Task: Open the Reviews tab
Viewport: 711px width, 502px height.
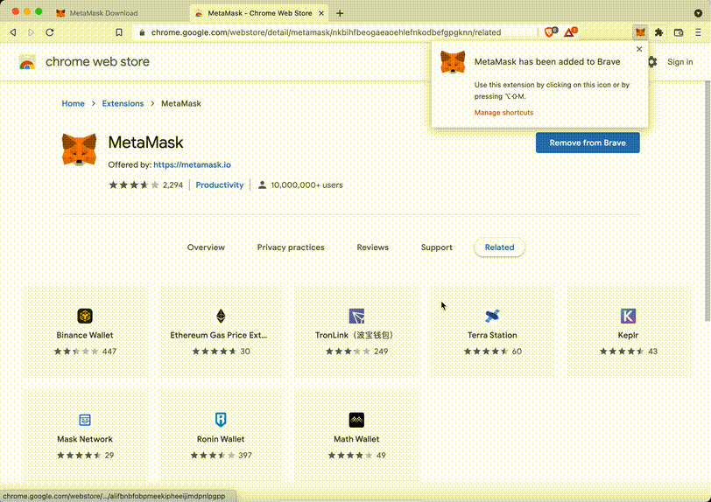Action: pyautogui.click(x=373, y=248)
